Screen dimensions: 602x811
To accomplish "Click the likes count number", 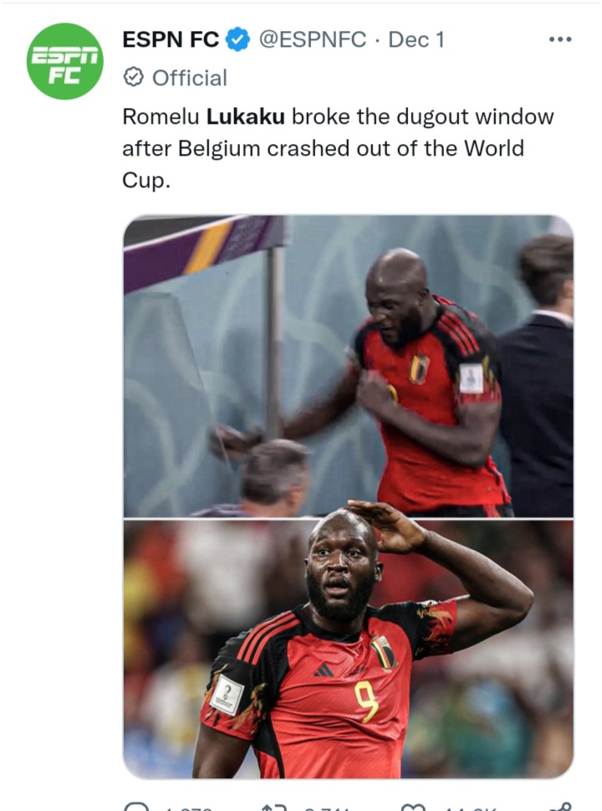I will pyautogui.click(x=470, y=808).
